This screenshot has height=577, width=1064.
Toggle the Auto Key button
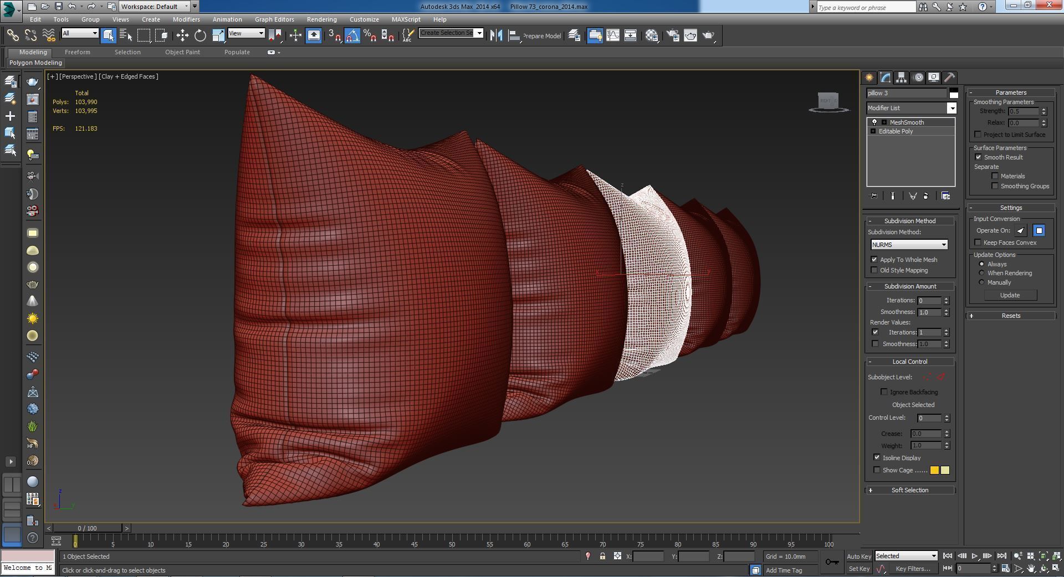[x=859, y=557]
